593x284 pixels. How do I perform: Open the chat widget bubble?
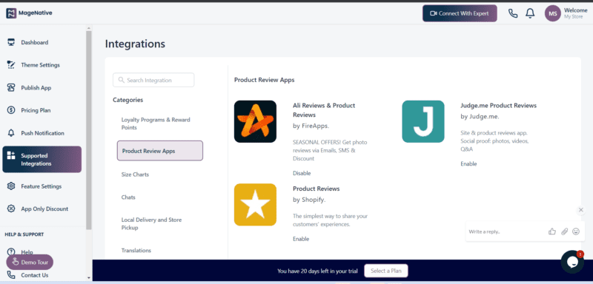572,262
